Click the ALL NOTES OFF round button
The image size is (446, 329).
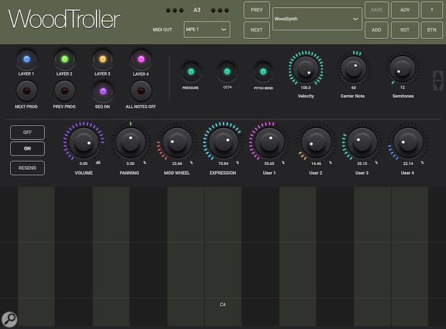coord(141,91)
